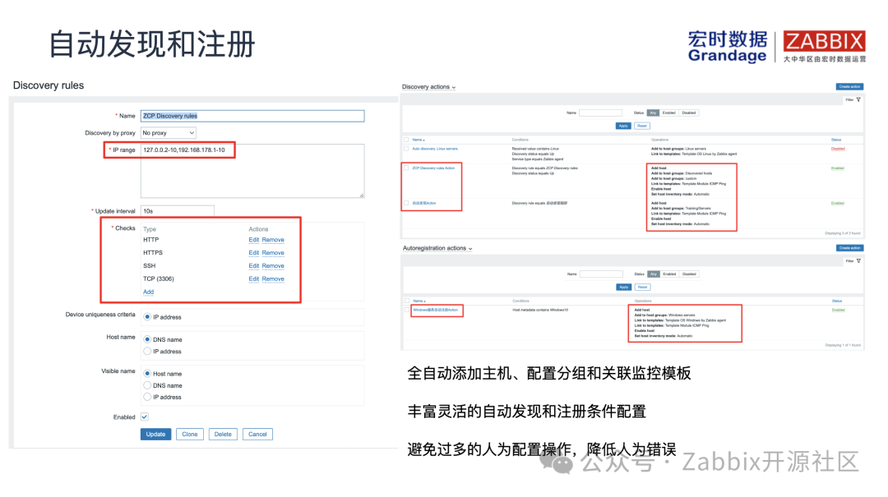
Task: Reset the Autoregistration actions filter
Action: point(642,287)
